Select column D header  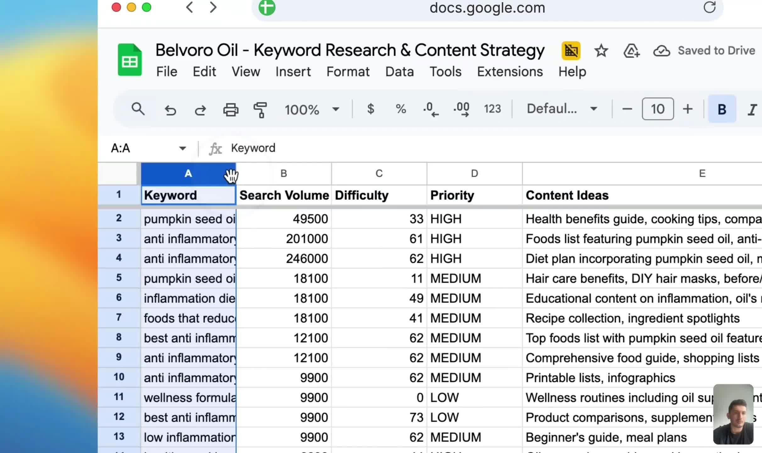coord(475,174)
